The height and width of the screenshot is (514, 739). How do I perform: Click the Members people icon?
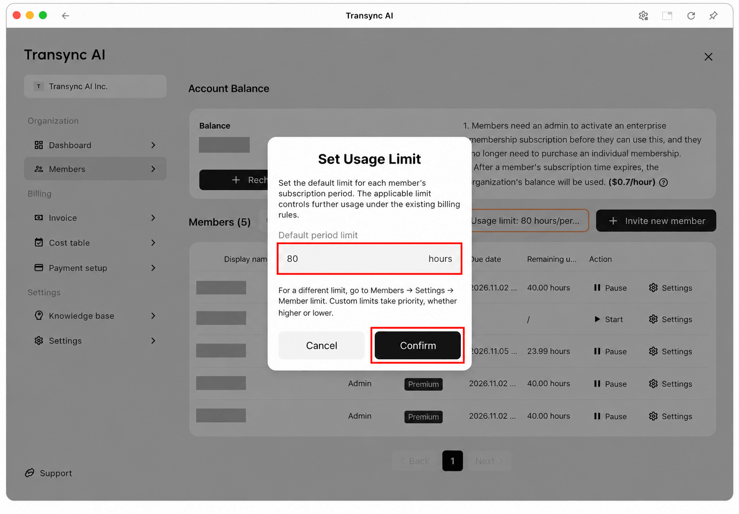tap(39, 169)
